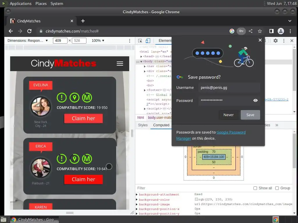This screenshot has width=298, height=223.
Task: Open DevTools settings gear
Action: tap(275, 41)
